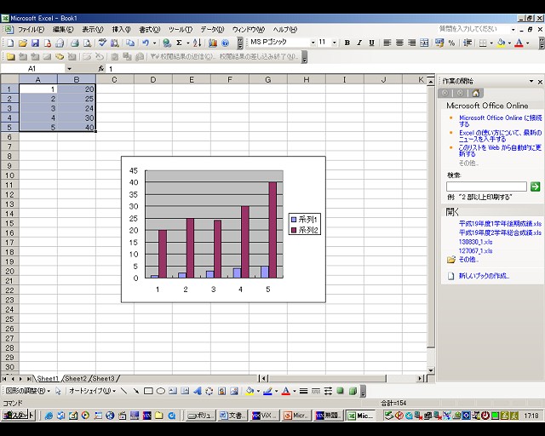Open the ファイル menu
Screen dimensions: 545x436
point(31,30)
